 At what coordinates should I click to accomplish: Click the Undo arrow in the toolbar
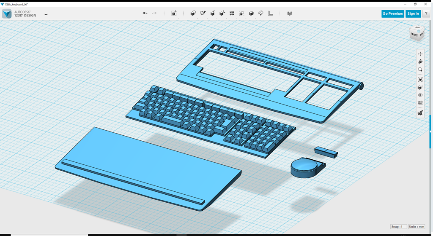tap(145, 13)
